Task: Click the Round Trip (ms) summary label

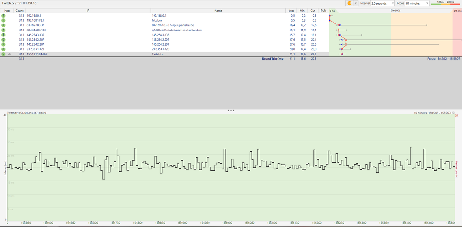Action: click(x=272, y=59)
